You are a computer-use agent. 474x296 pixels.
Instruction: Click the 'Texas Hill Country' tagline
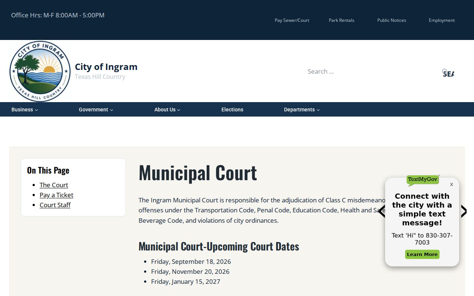pos(100,77)
